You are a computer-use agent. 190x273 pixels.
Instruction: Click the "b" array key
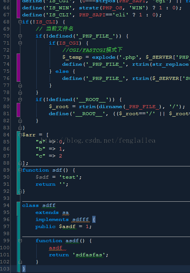[41, 149]
